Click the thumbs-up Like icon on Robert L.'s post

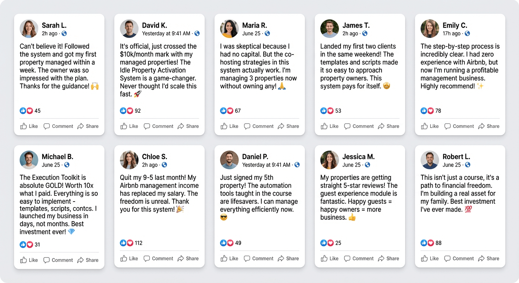click(x=425, y=259)
